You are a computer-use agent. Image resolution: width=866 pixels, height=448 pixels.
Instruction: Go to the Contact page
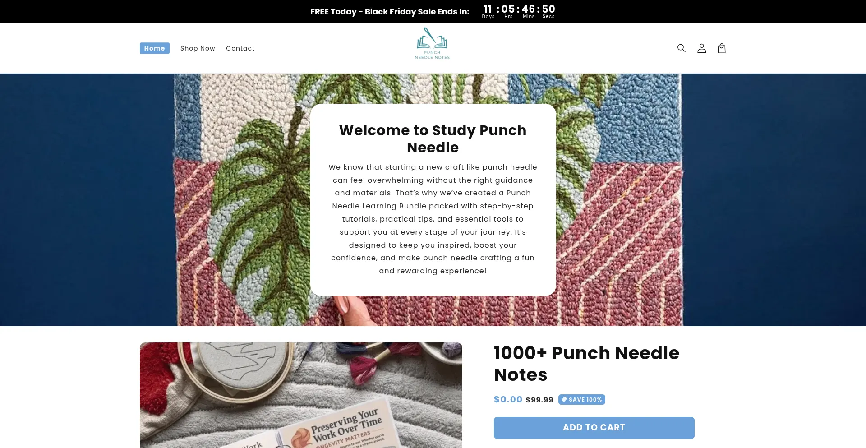tap(240, 48)
